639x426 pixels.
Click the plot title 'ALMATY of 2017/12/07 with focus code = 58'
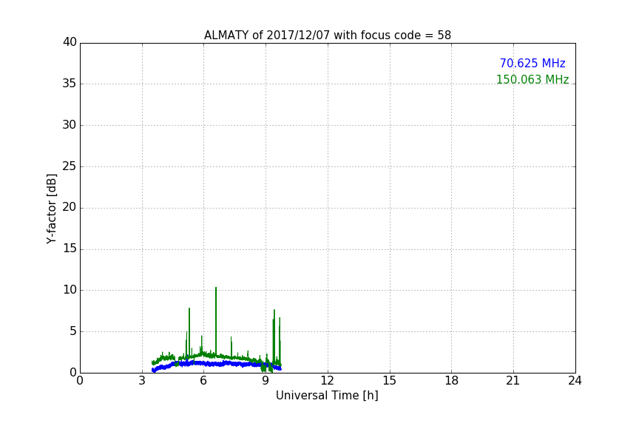(327, 35)
